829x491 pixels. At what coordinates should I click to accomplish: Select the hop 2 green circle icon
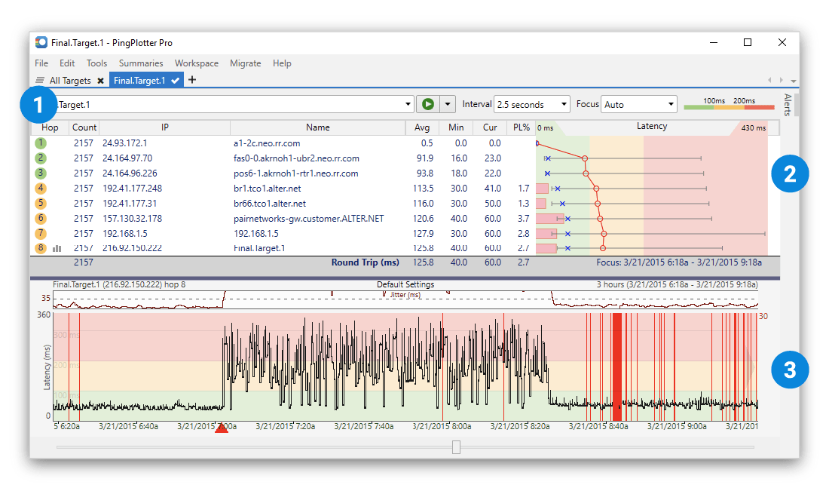(x=41, y=158)
